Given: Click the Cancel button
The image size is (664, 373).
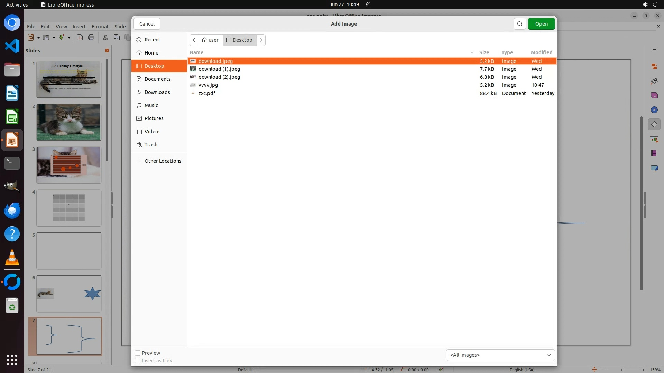Looking at the screenshot, I should (x=147, y=24).
